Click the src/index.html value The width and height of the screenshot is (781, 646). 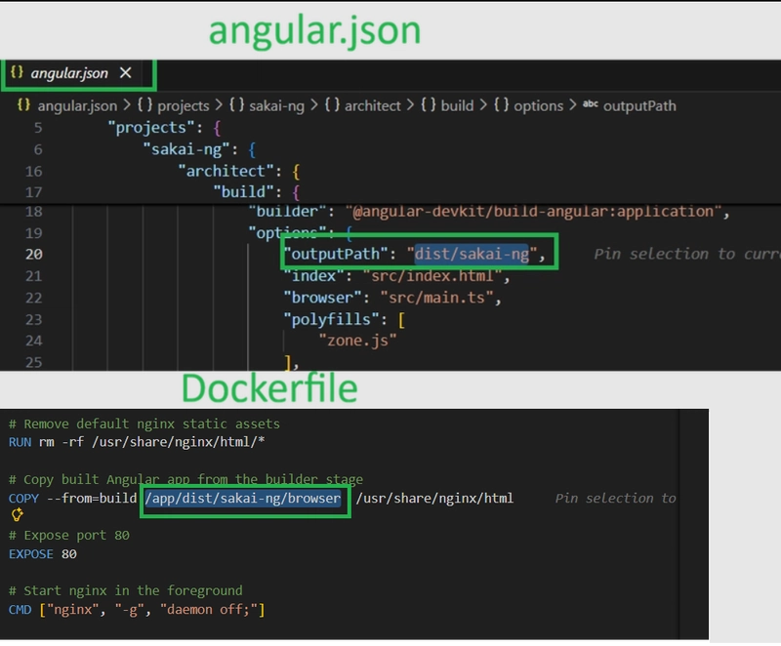click(x=432, y=276)
